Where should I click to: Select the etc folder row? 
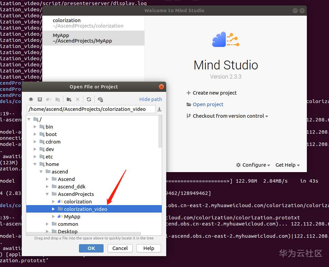point(94,157)
